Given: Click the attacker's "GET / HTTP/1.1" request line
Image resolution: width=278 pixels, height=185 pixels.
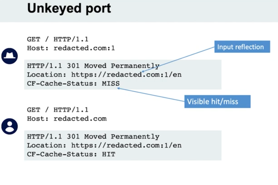Looking at the screenshot, I should coord(58,40).
